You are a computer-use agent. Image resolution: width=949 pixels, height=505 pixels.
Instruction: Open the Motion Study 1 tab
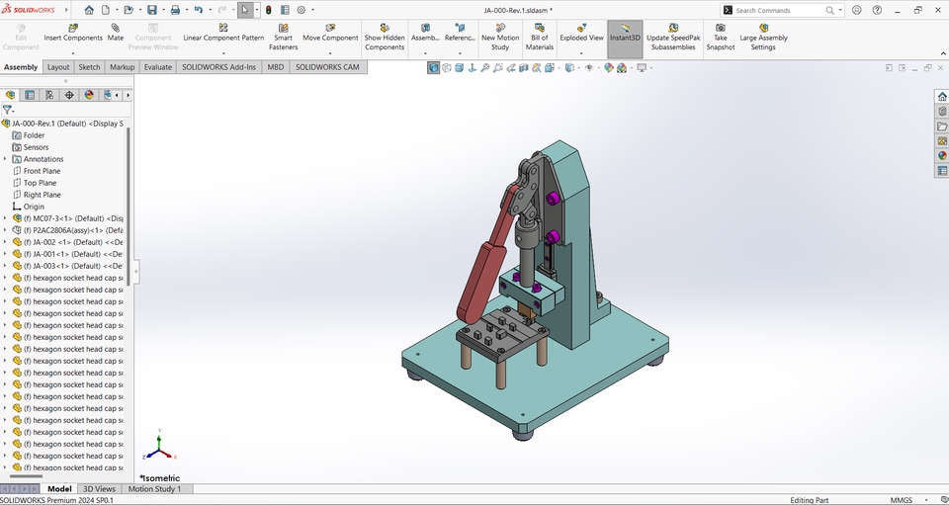pyautogui.click(x=154, y=488)
